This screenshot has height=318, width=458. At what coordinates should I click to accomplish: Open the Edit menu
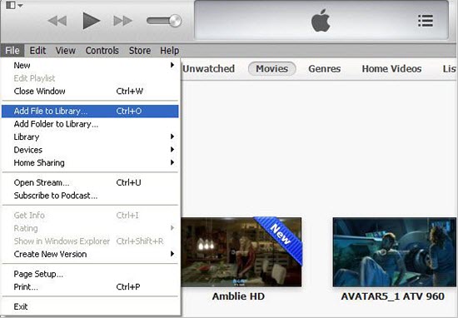(x=37, y=51)
